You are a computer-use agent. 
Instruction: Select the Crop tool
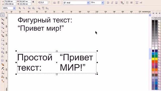point(3,23)
